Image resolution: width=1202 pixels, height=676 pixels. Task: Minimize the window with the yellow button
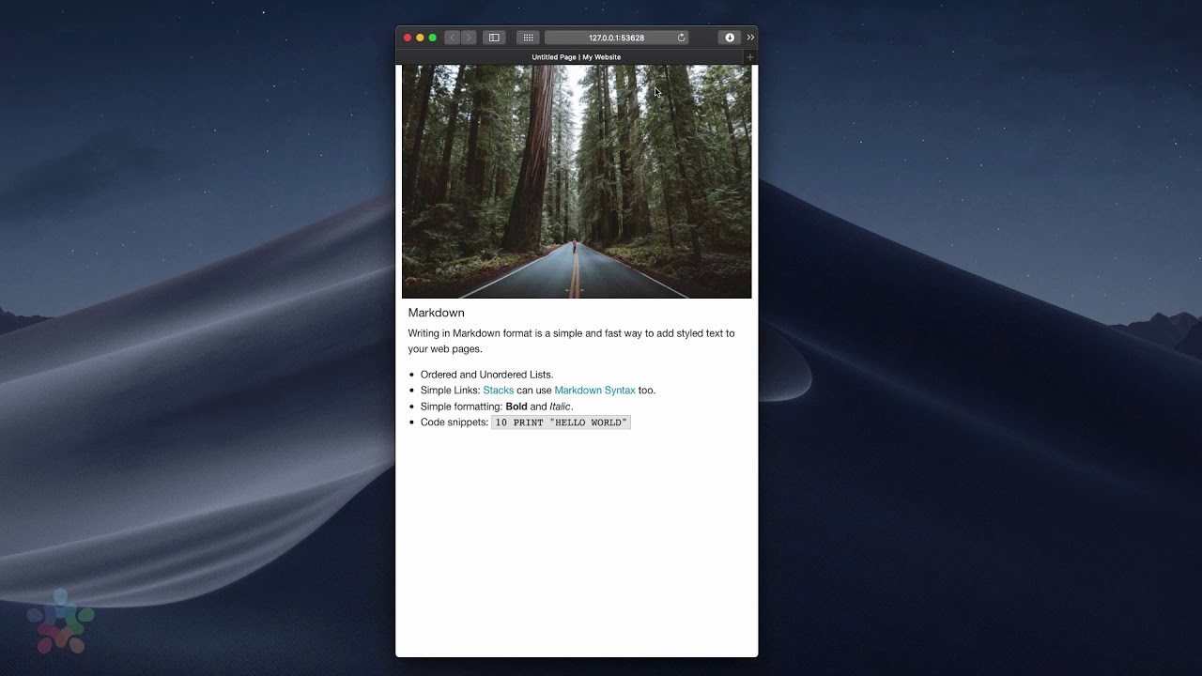pyautogui.click(x=420, y=38)
